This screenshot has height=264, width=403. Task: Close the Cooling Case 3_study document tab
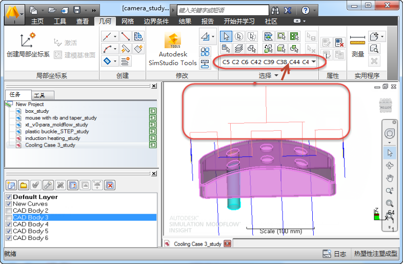point(228,243)
